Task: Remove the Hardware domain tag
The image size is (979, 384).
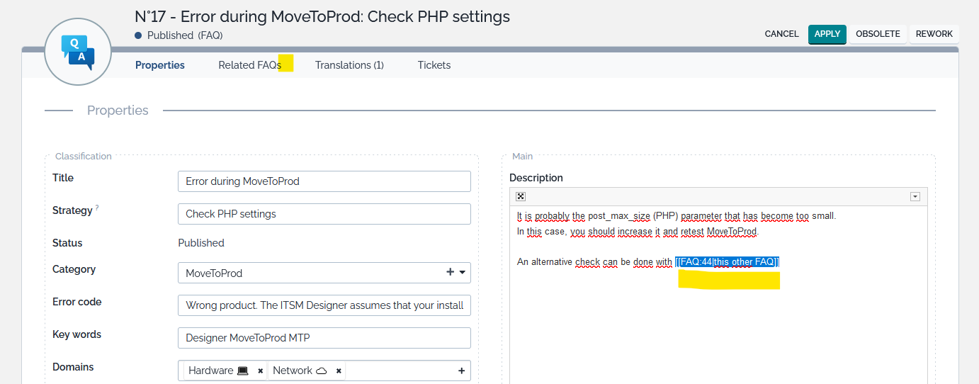Action: click(261, 371)
